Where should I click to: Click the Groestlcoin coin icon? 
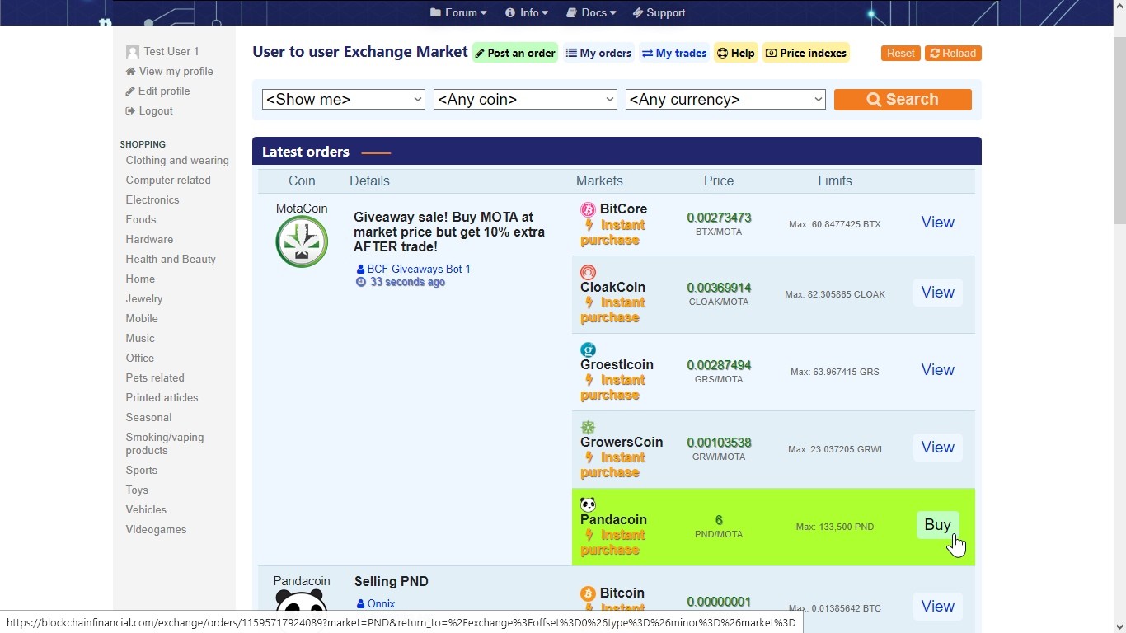(588, 349)
